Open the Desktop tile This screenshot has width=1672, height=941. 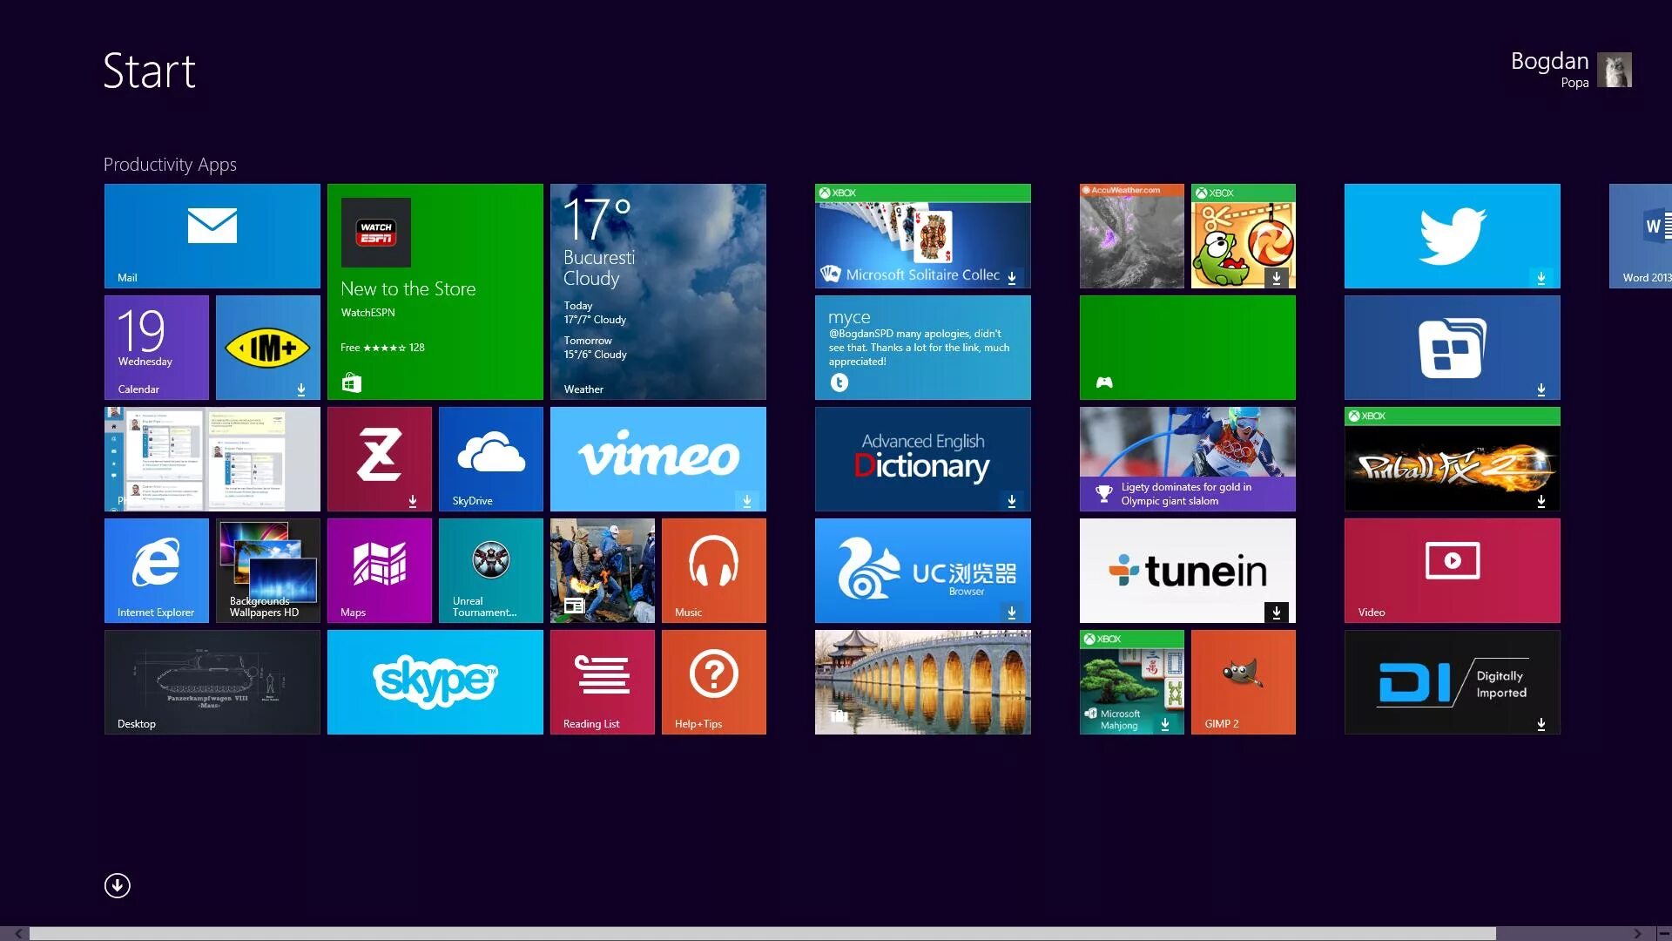click(x=212, y=681)
